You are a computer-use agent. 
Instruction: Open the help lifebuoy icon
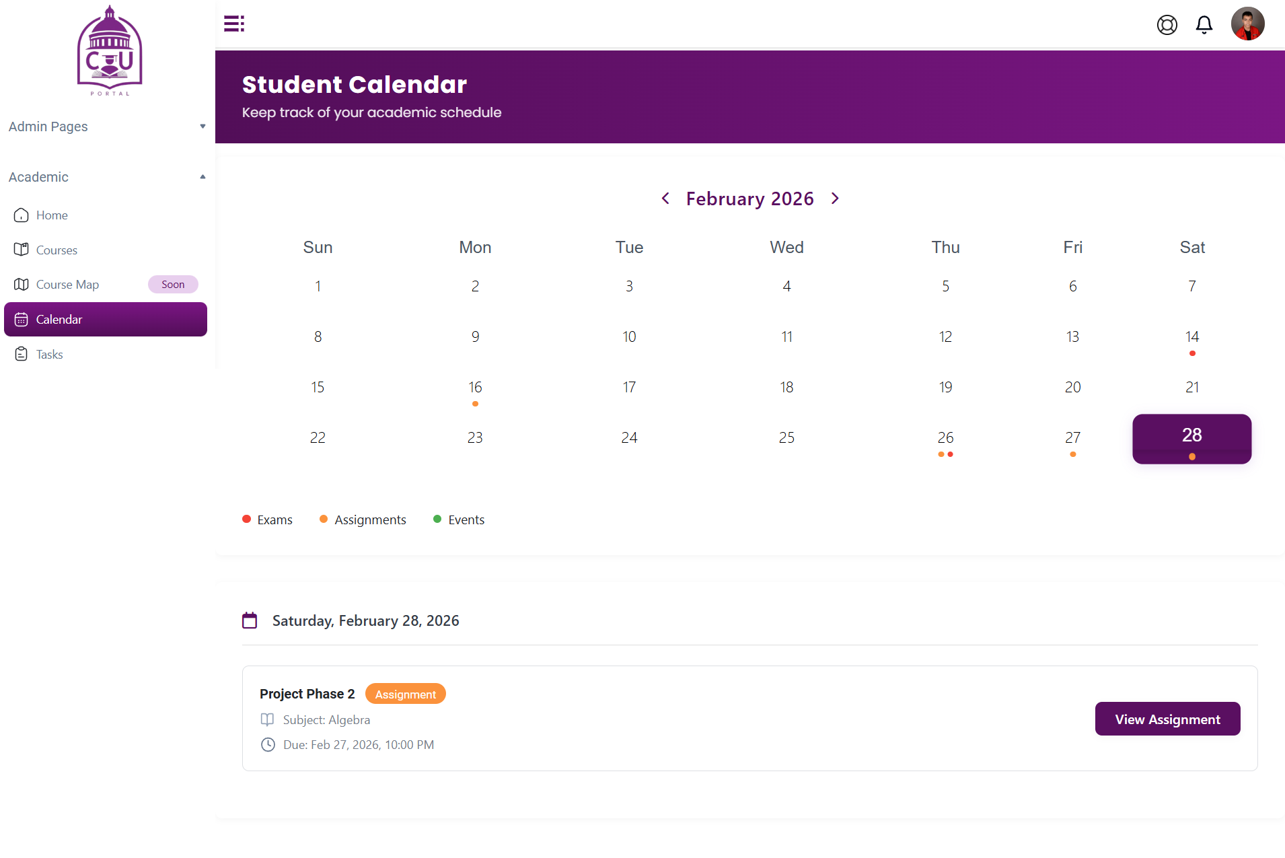click(1167, 25)
